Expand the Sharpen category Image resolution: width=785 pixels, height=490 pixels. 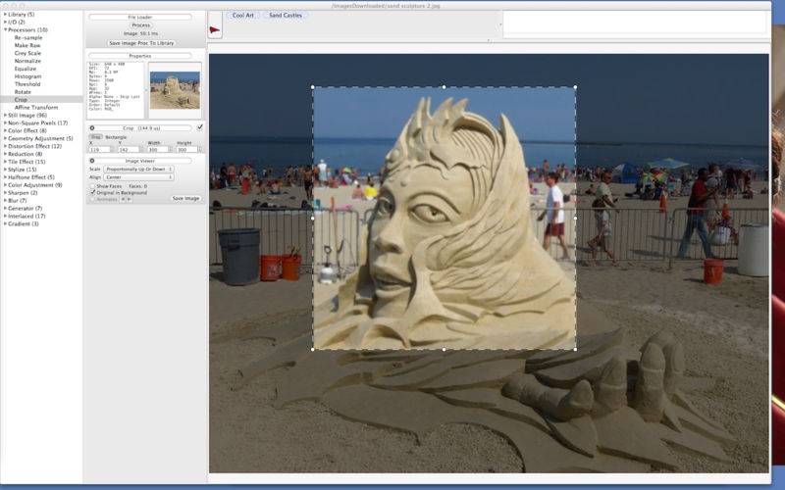[5, 192]
